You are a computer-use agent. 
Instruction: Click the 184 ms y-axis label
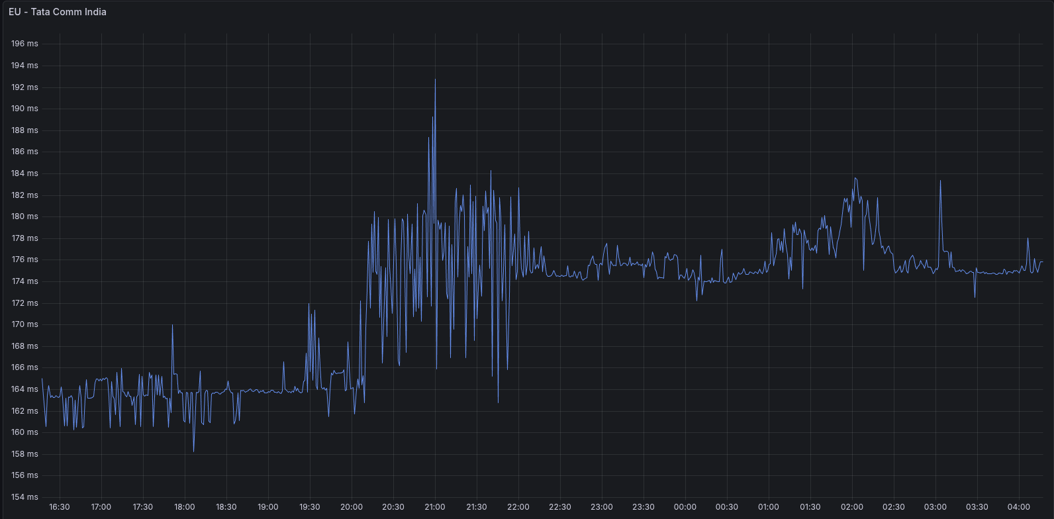pos(24,173)
